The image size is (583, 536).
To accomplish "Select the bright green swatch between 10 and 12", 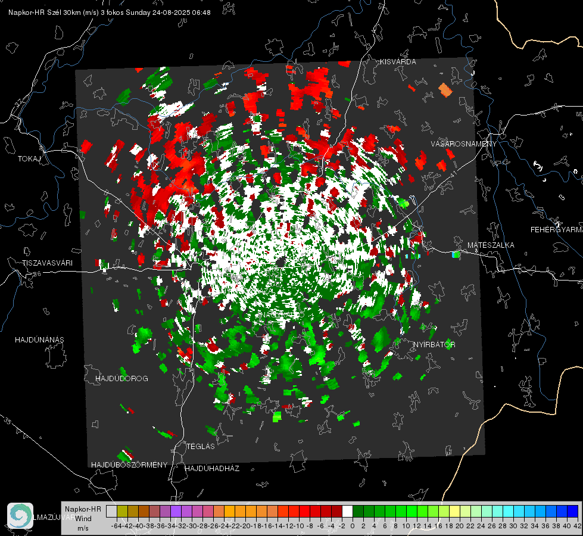I will pyautogui.click(x=411, y=512).
